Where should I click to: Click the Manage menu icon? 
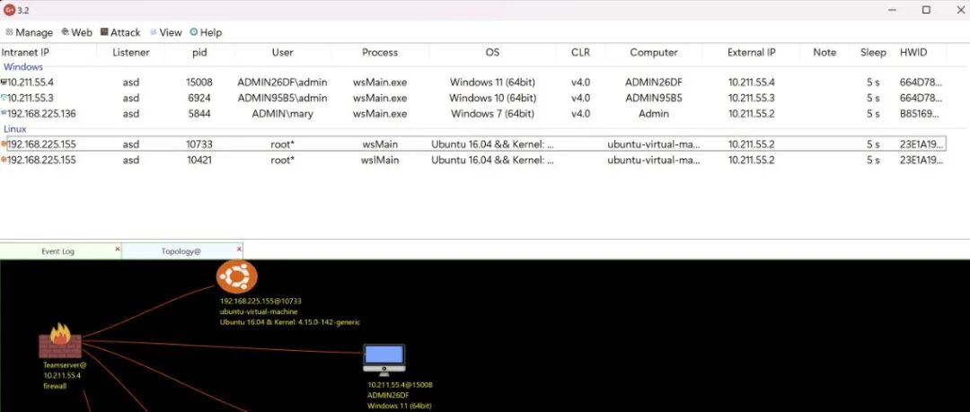tap(9, 32)
